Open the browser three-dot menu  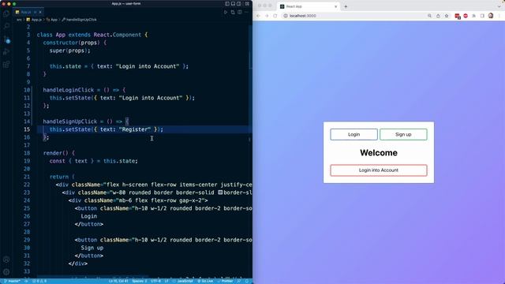499,16
